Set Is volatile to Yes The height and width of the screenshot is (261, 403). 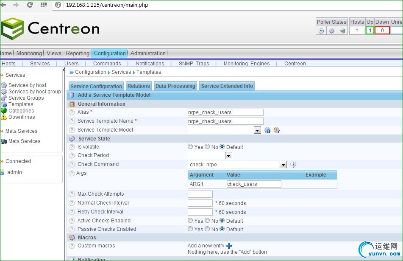click(x=190, y=146)
